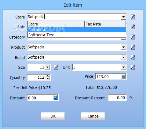Click the Total $13,776.00 text
Image resolution: width=146 pixels, height=129 pixels.
(101, 88)
